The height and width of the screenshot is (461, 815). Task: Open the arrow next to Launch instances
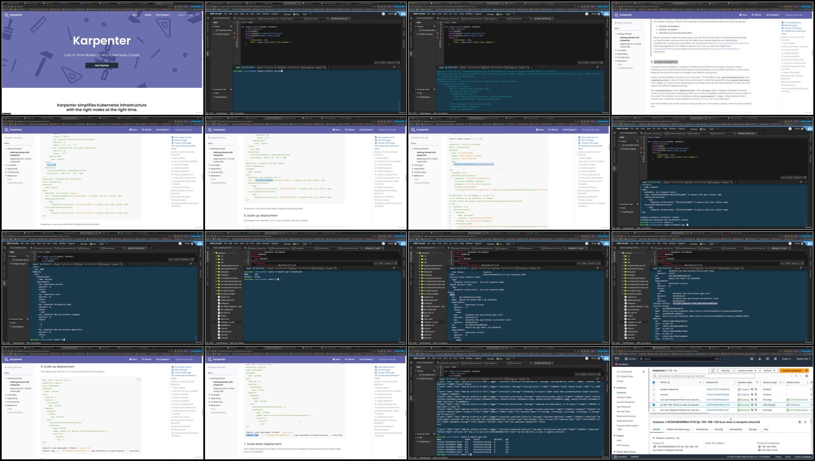(806, 371)
